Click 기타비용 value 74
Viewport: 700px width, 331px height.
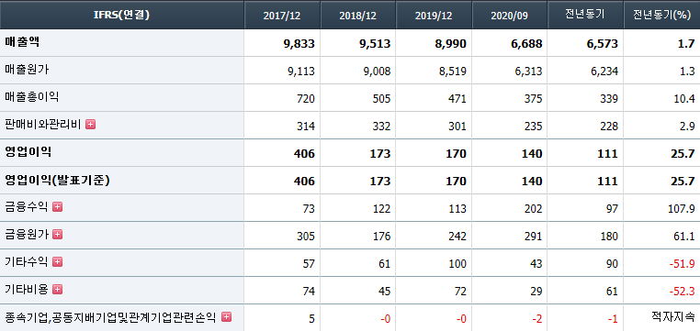[x=309, y=292]
